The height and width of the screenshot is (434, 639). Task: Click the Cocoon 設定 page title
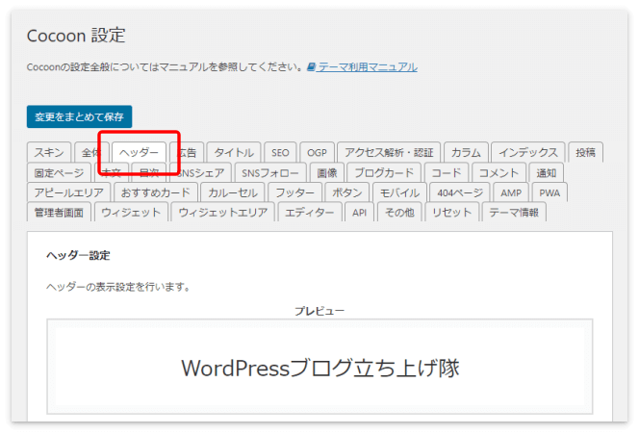point(76,36)
